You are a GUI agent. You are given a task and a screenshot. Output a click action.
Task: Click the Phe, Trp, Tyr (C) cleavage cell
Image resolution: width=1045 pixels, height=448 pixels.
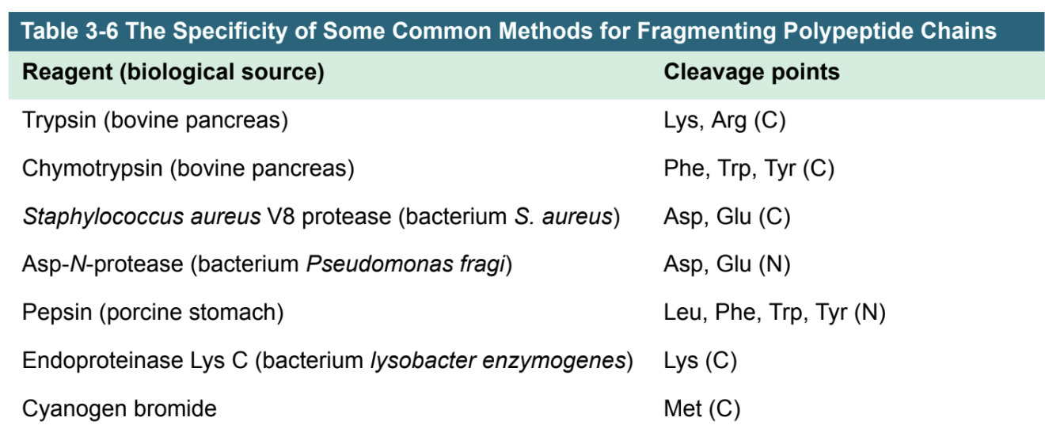[x=749, y=169]
